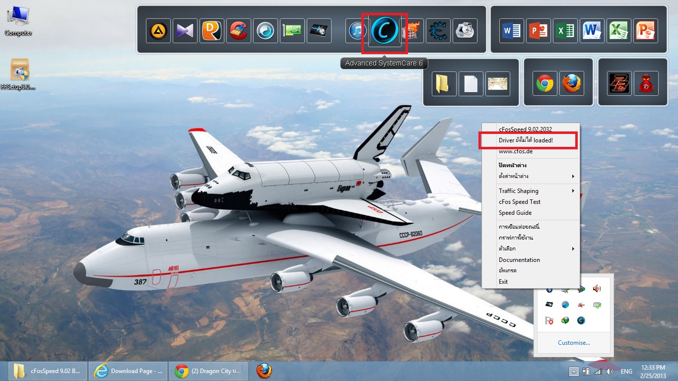Screen dimensions: 678x381
Task: Select the FFSetup installer desktop icon
Action: 18,74
